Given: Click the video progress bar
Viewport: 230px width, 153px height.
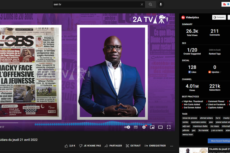Looking at the screenshot, I should 86,123.
